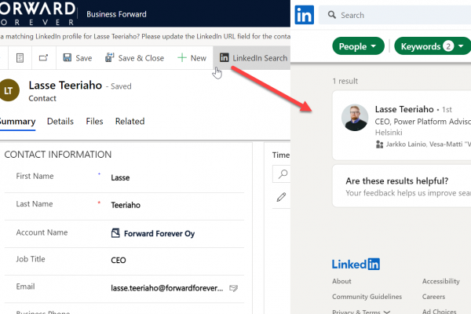Open Lasse Teeriaho LinkedIn profile name
The height and width of the screenshot is (314, 471).
point(404,109)
